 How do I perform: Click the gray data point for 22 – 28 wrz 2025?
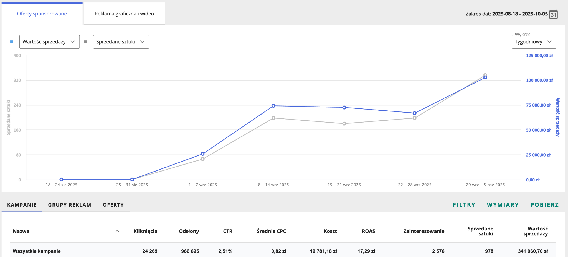[415, 118]
